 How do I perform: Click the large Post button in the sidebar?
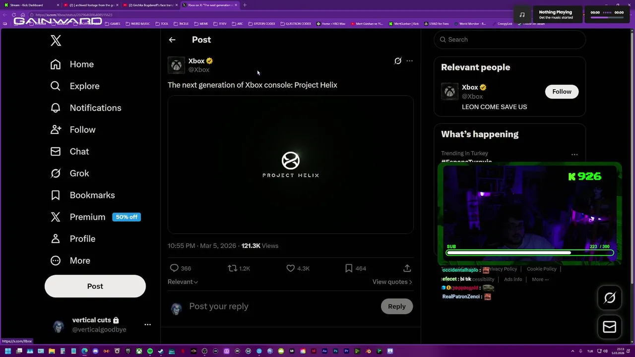95,286
